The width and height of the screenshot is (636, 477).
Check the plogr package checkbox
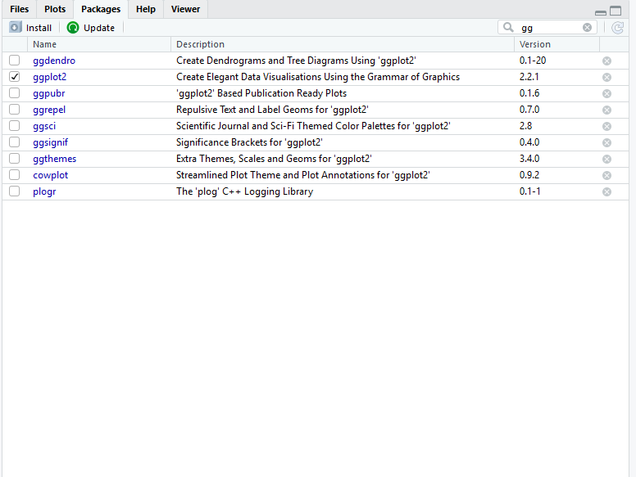click(x=14, y=191)
